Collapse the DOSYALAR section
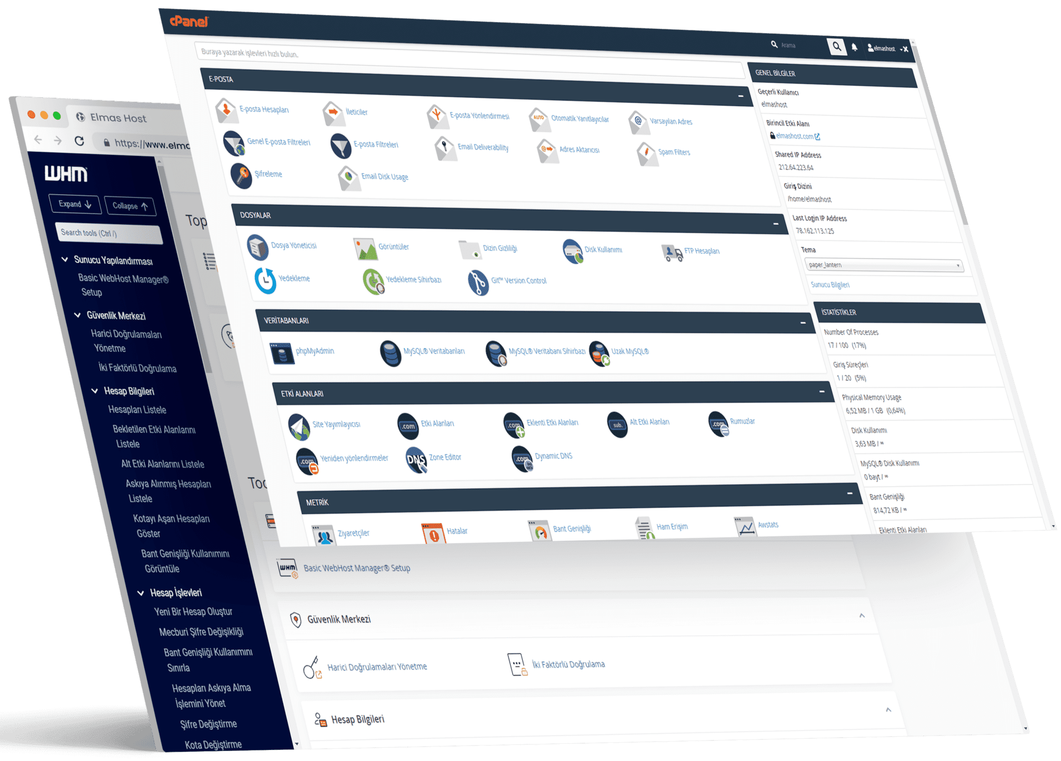Screen dimensions: 1061x761 (776, 224)
